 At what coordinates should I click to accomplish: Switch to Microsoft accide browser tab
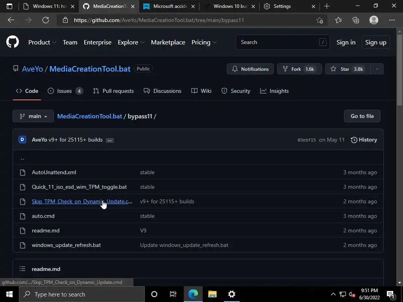169,6
